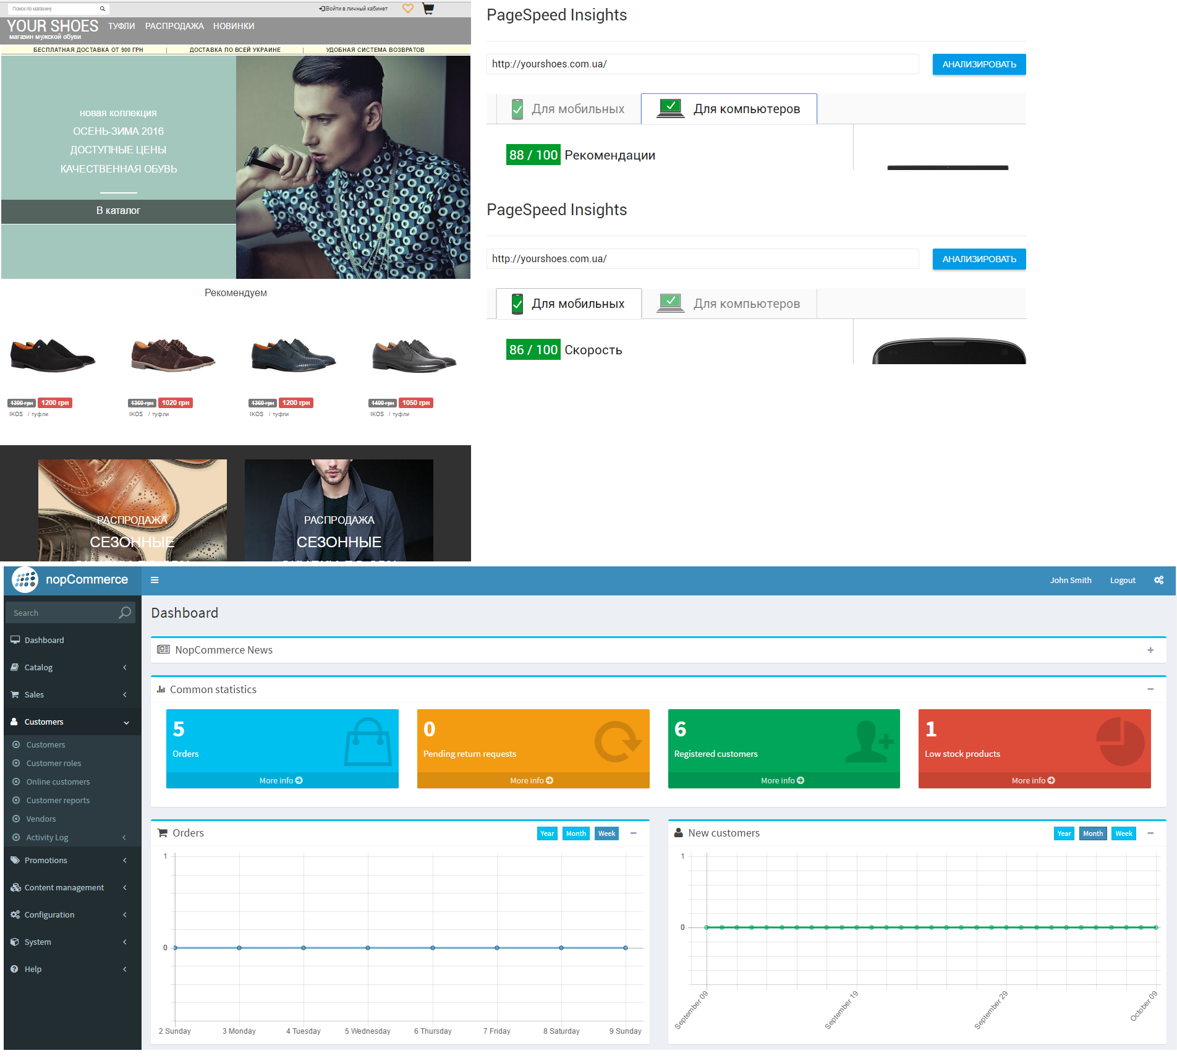Click the nopCommerce logo
1177x1061 pixels.
pos(70,579)
